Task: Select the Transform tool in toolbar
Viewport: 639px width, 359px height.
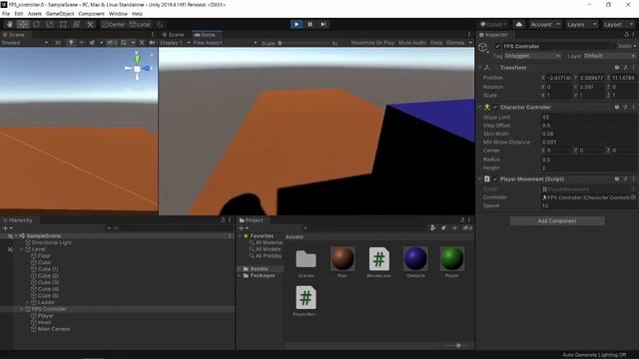Action: (77, 24)
